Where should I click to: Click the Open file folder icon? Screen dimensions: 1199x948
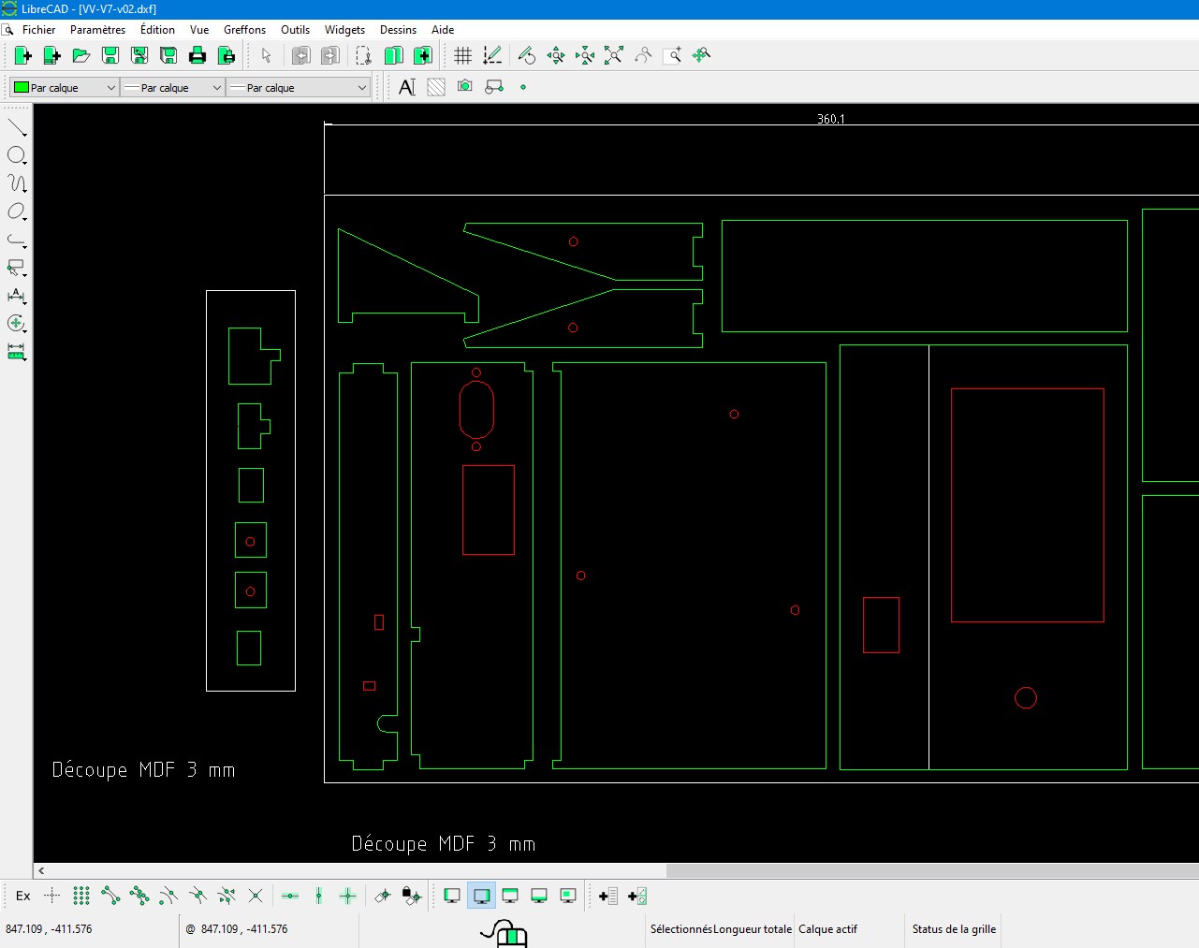81,56
